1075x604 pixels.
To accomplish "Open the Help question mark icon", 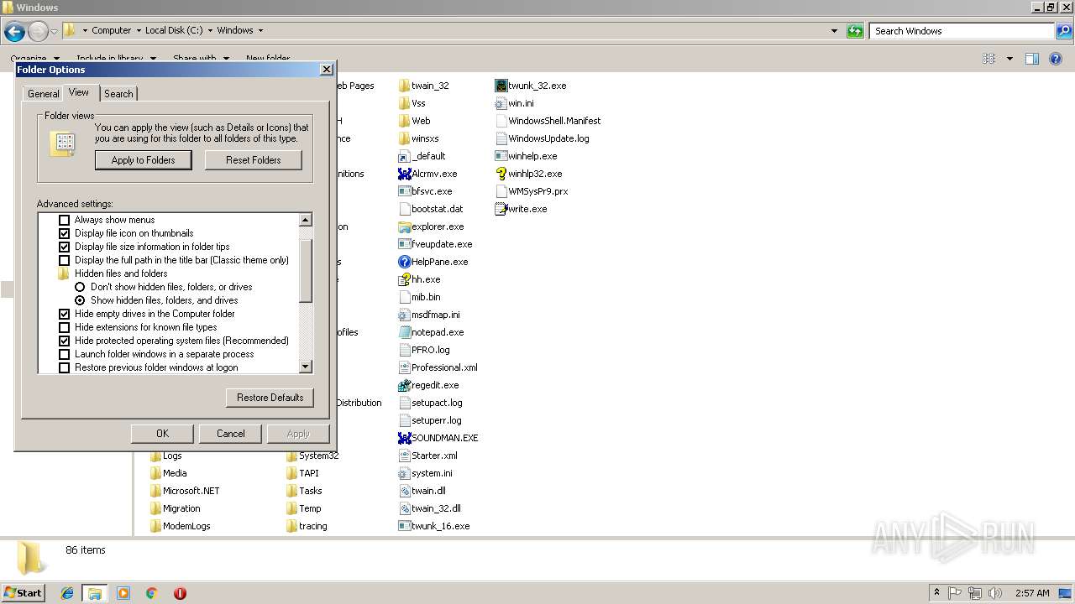I will (1057, 59).
